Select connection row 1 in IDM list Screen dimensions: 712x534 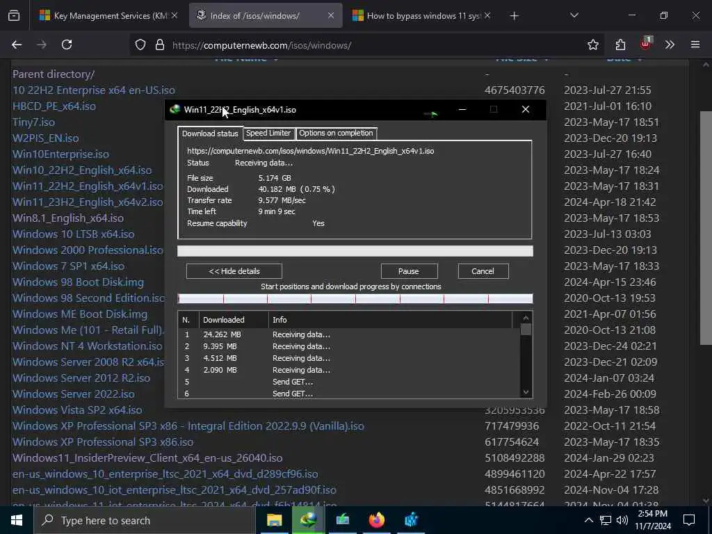349,334
